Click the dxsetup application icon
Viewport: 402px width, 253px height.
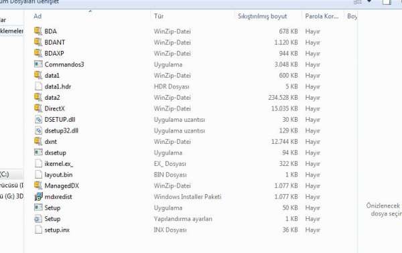tap(38, 153)
